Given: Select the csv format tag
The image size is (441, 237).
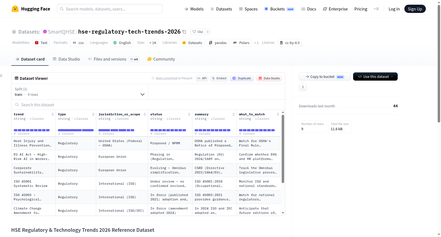Looking at the screenshot, I should (78, 43).
